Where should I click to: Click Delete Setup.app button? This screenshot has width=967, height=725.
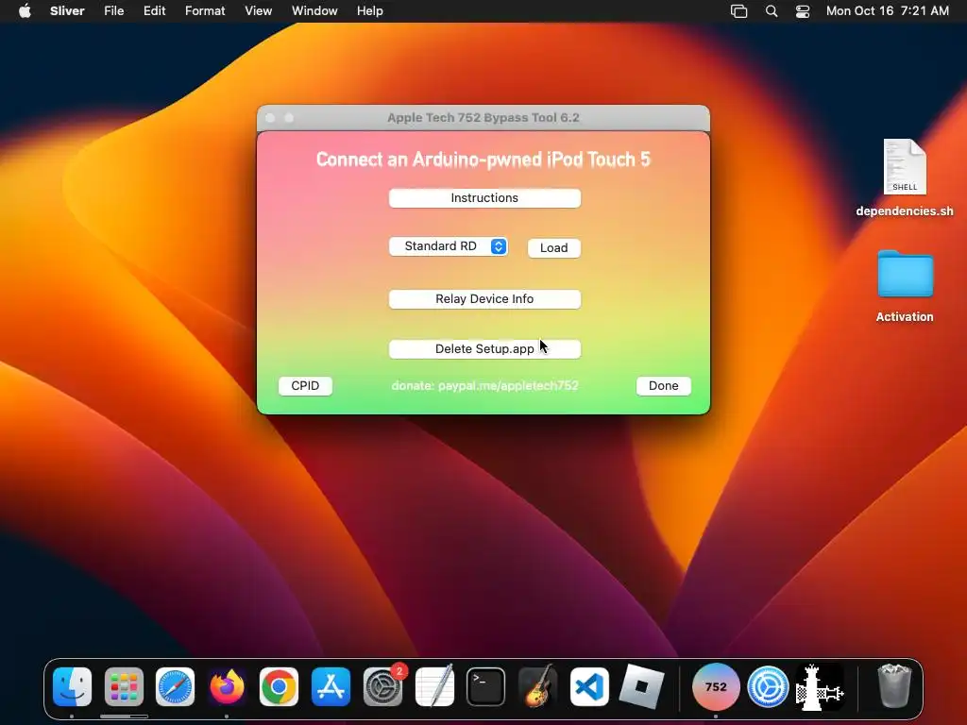[x=484, y=349]
